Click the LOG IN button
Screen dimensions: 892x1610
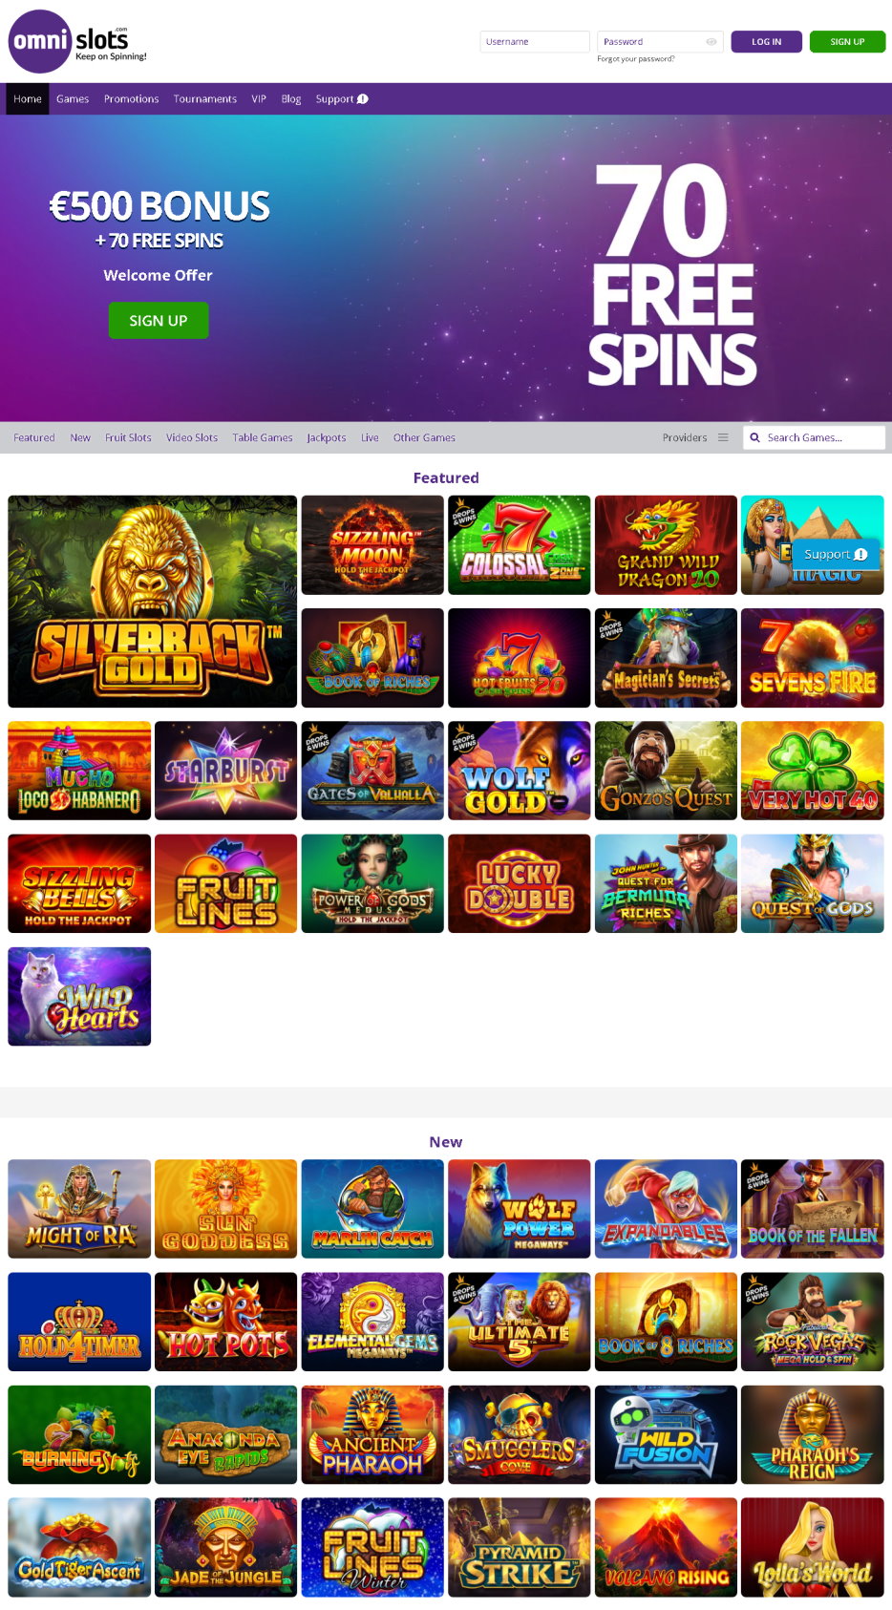coord(766,42)
